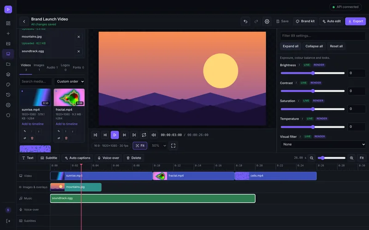Click Reset all settings
The image size is (369, 230).
click(x=336, y=46)
